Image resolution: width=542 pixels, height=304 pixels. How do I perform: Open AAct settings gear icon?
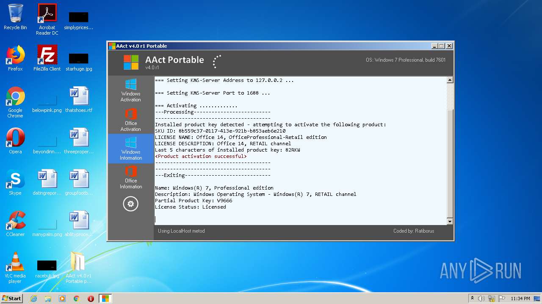tap(130, 204)
